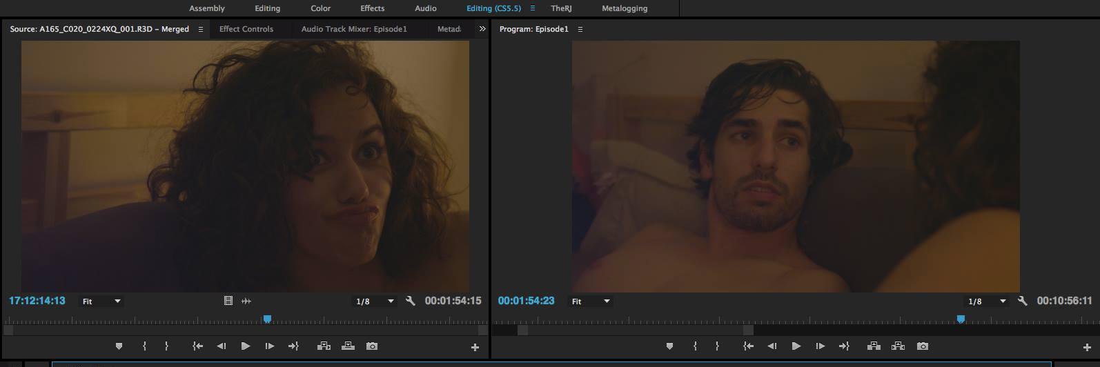
Task: Play the sequence in Program monitor
Action: click(796, 346)
